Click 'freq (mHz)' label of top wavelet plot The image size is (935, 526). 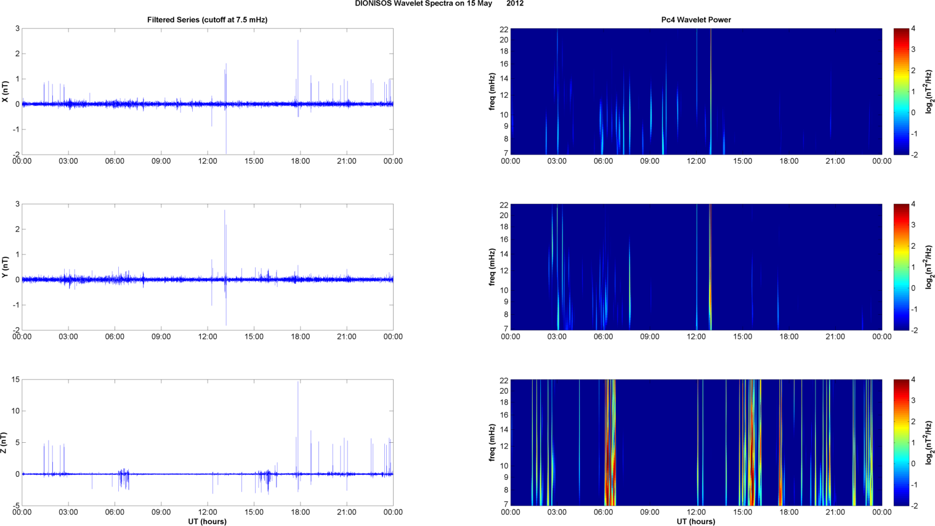[492, 92]
